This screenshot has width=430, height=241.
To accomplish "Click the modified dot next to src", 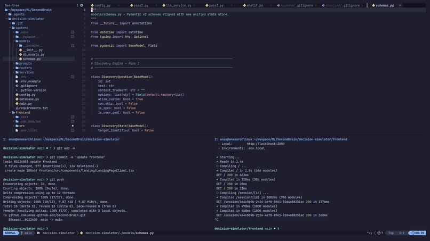I will coord(73,126).
